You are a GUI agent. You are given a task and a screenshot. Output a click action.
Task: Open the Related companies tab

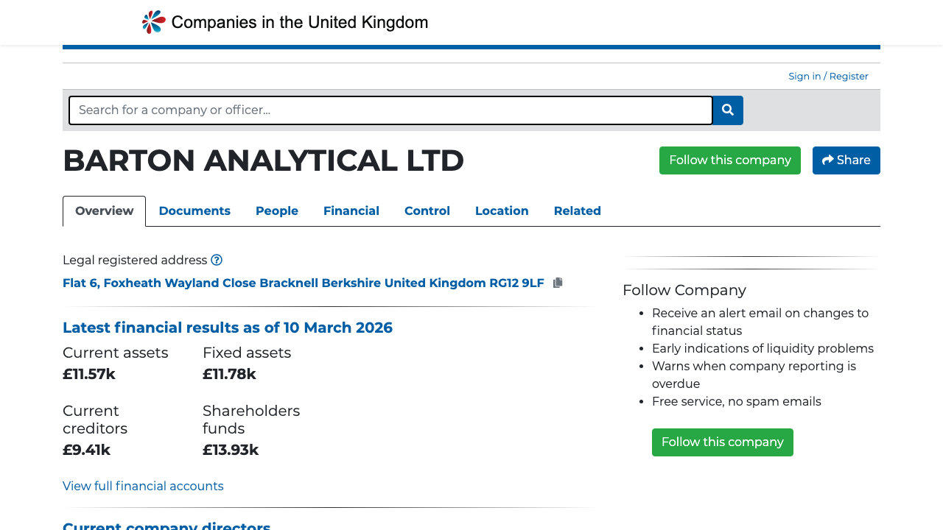tap(578, 211)
